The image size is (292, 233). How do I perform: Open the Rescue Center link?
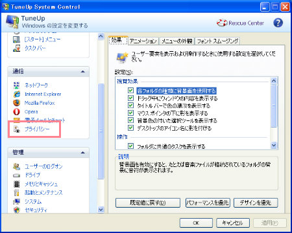click(246, 23)
